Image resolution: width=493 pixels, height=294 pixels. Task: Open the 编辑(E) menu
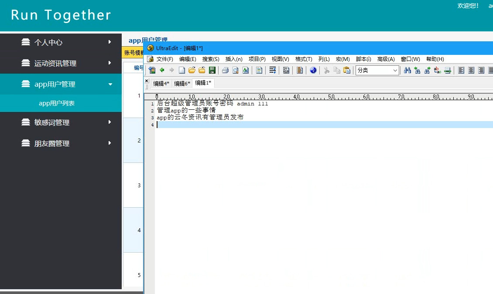pyautogui.click(x=188, y=59)
